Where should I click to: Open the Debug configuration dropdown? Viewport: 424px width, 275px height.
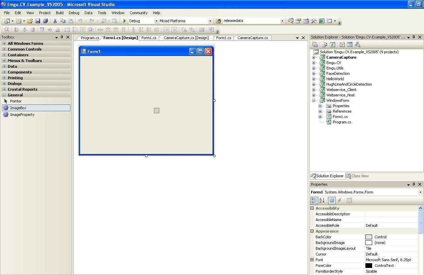click(156, 21)
